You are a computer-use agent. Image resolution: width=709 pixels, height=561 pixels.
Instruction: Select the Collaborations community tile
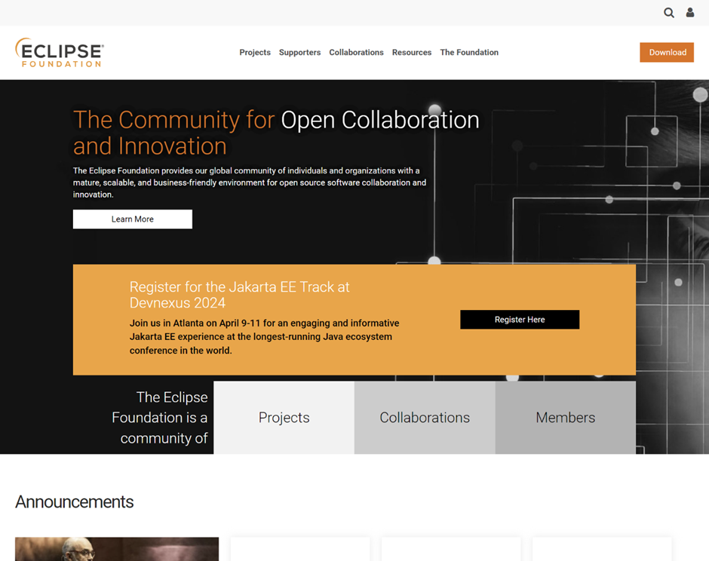(425, 417)
